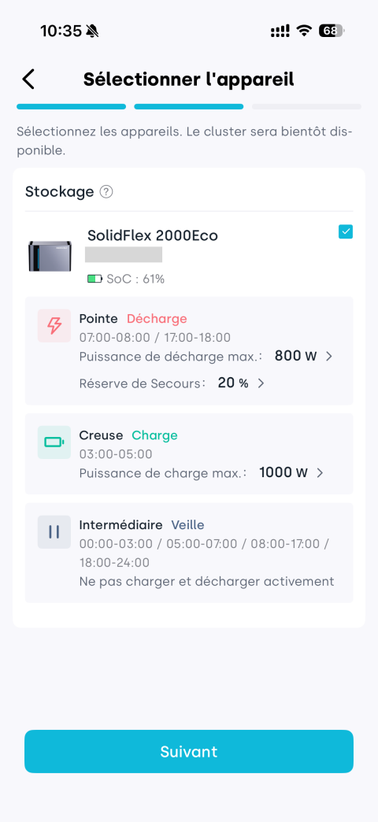Viewport: 378px width, 822px height.
Task: Tap the green battery Creuse icon
Action: coord(54,442)
